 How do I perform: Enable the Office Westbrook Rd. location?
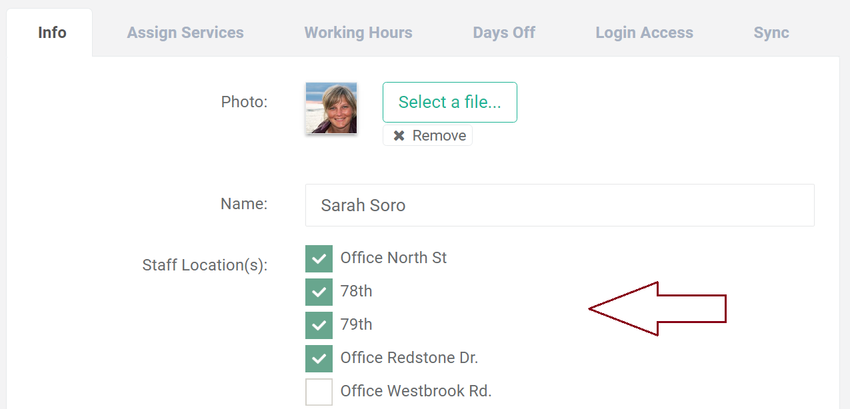tap(319, 392)
